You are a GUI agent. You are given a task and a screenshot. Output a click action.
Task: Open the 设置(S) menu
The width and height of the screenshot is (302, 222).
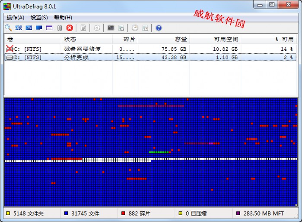[x=39, y=18]
